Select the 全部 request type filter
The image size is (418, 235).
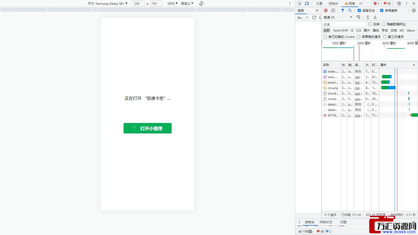point(327,30)
